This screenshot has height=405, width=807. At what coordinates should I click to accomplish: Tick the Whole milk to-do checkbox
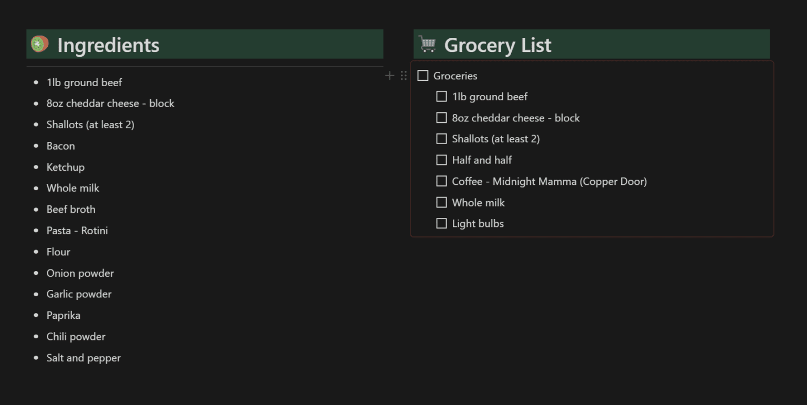pos(442,202)
